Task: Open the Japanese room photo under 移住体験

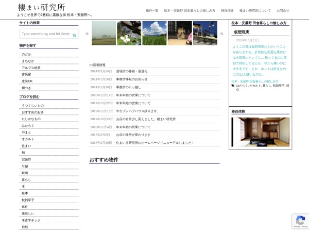Action: pyautogui.click(x=260, y=132)
